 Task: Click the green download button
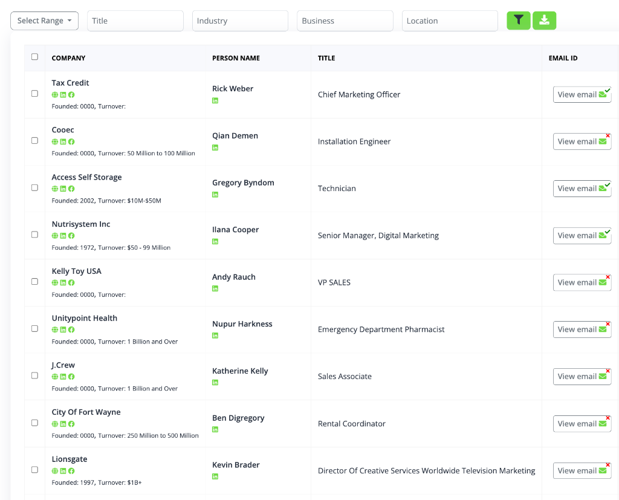point(544,21)
